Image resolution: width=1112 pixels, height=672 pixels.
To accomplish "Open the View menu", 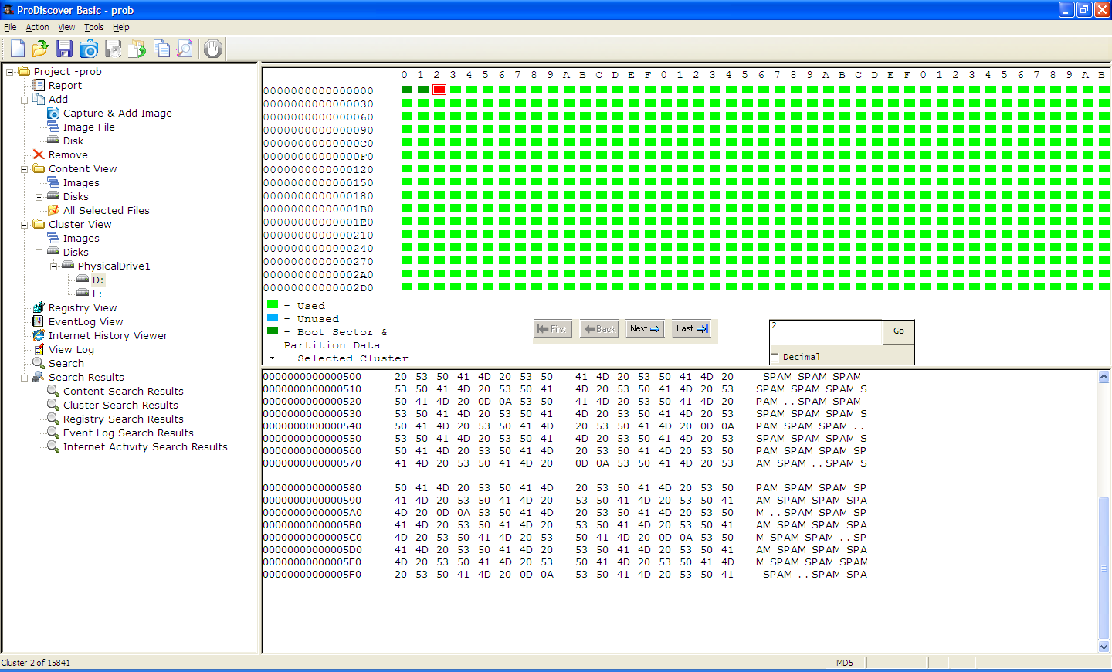I will click(67, 27).
